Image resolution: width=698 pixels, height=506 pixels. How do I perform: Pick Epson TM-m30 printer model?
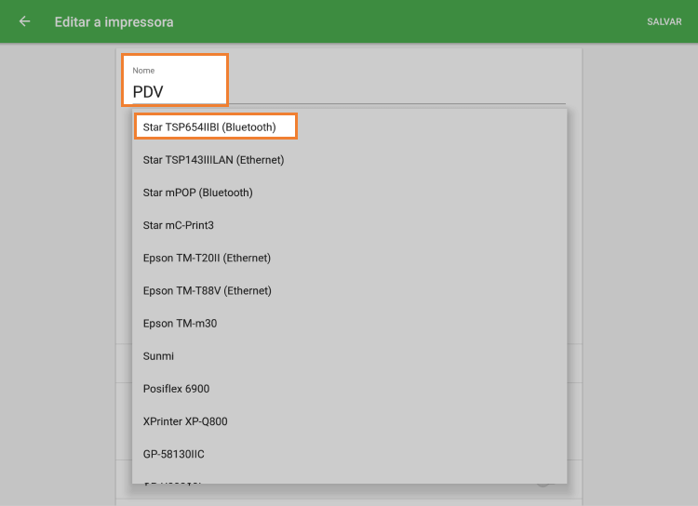coord(180,323)
